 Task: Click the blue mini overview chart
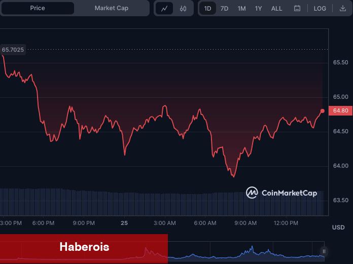click(x=246, y=252)
